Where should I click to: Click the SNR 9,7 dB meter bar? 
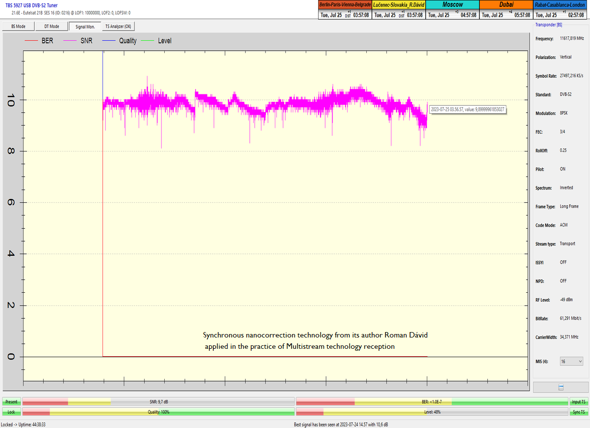[158, 402]
